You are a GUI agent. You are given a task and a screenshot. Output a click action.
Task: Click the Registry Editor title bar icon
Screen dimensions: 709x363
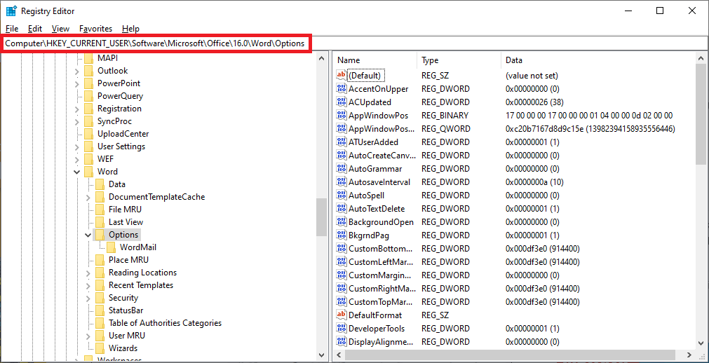click(12, 11)
